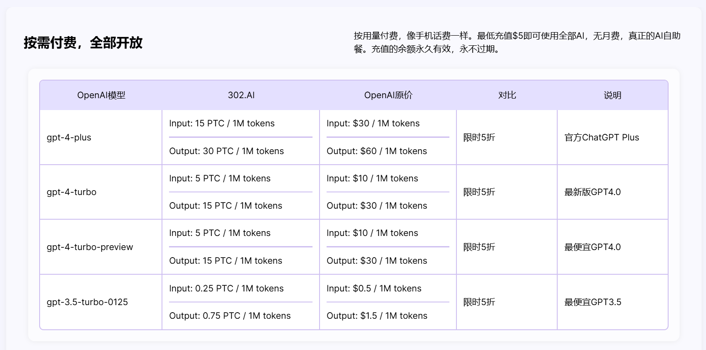Viewport: 706px width, 350px height.
Task: Click "限时5折" in the gpt-4-plus row
Action: [x=479, y=137]
